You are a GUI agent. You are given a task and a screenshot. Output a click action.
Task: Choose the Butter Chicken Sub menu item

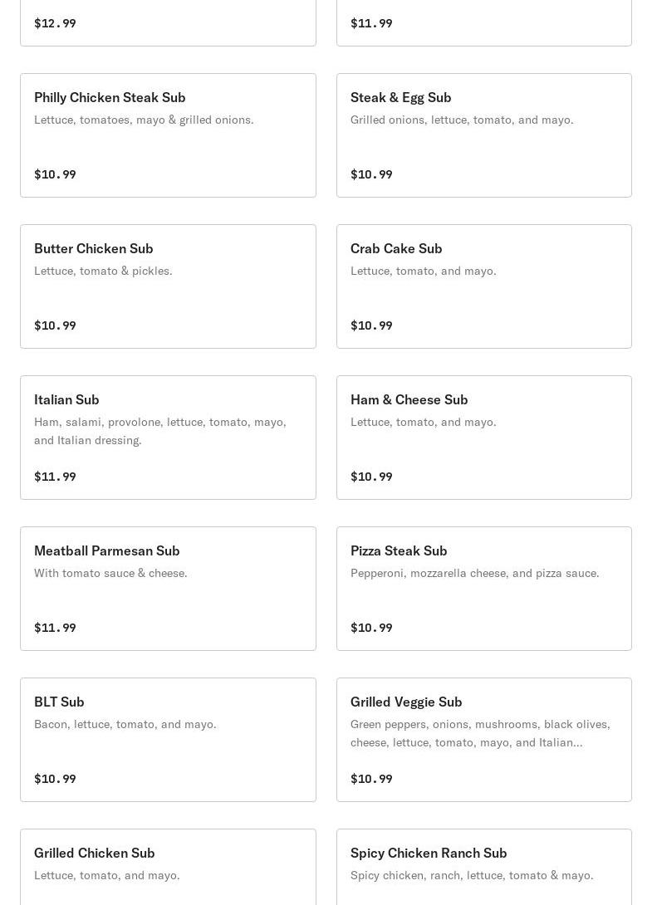coord(93,248)
